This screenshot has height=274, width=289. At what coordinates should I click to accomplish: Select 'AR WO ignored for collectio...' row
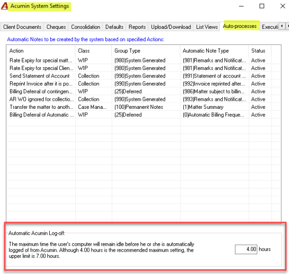pyautogui.click(x=144, y=99)
